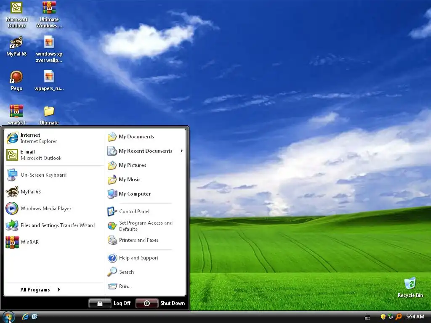Open Control Panel
Image resolution: width=431 pixels, height=323 pixels.
145,212
